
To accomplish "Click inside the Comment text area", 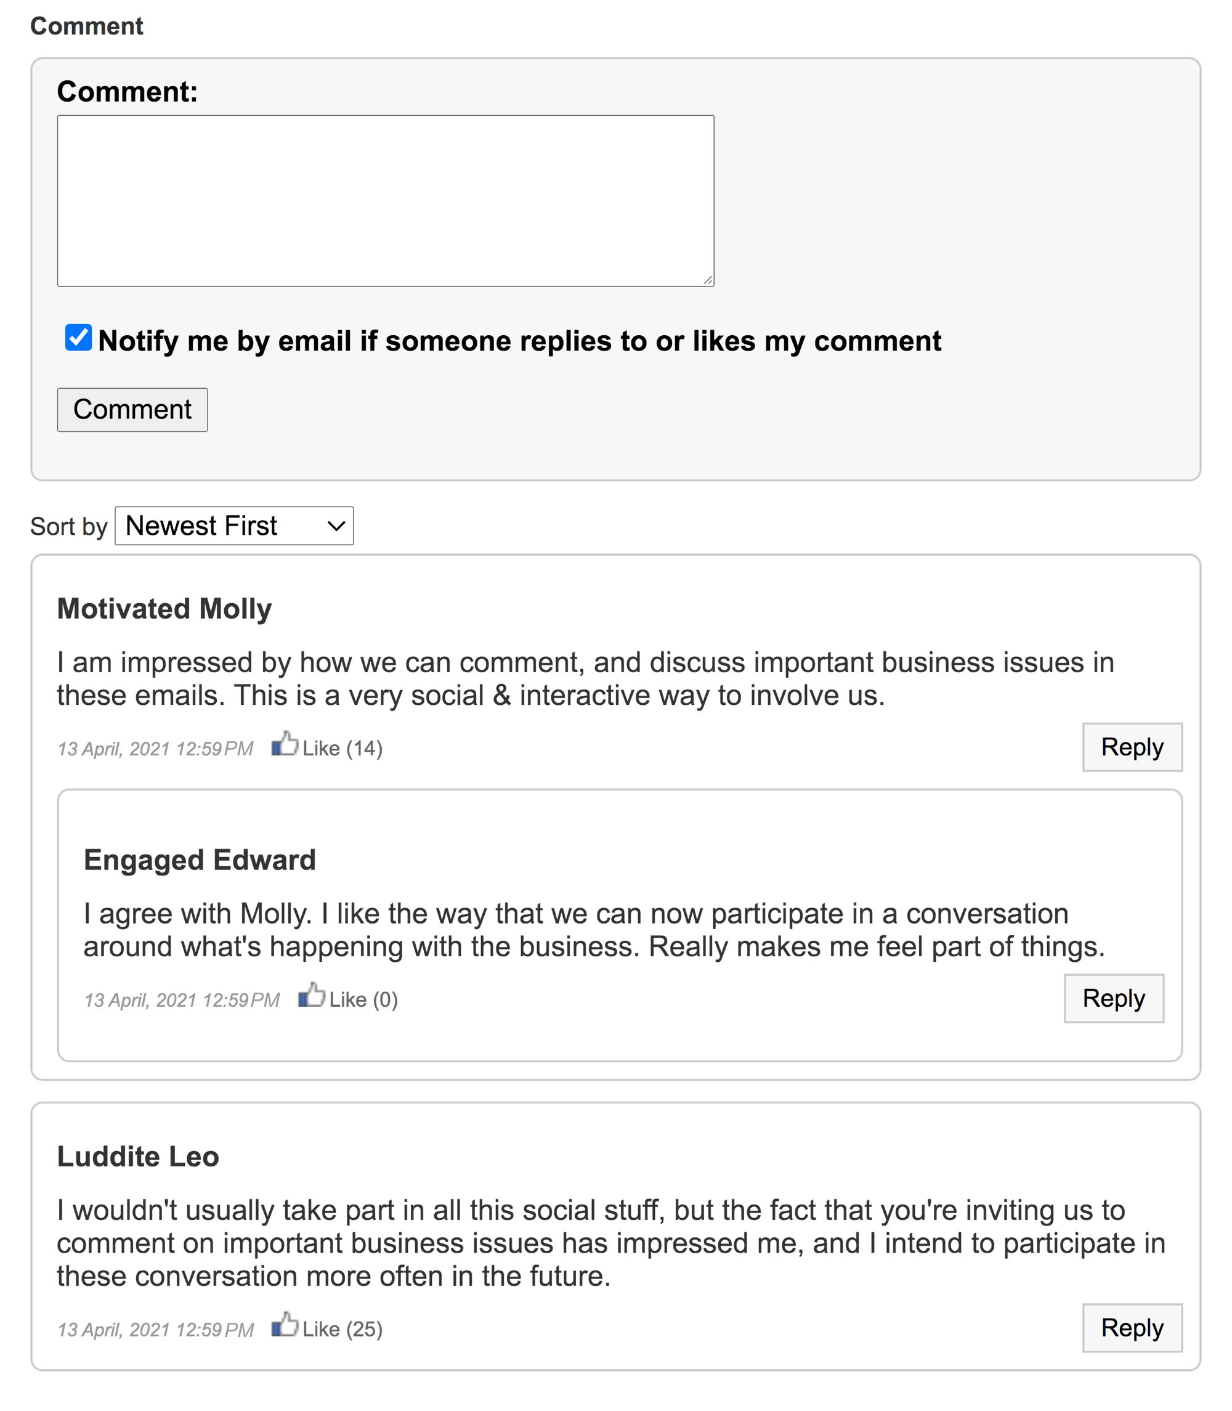I will 385,201.
